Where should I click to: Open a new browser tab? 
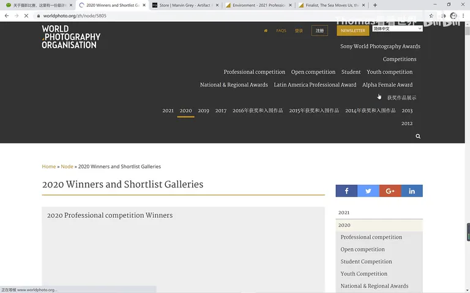pyautogui.click(x=375, y=5)
